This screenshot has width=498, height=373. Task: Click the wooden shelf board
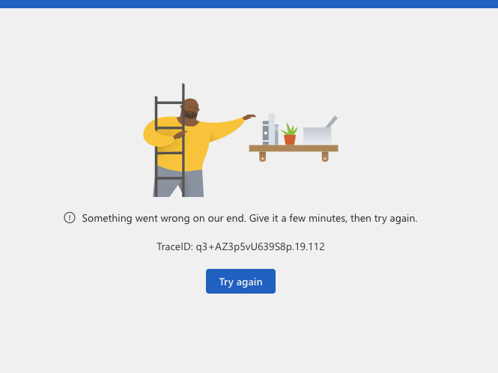coord(294,148)
